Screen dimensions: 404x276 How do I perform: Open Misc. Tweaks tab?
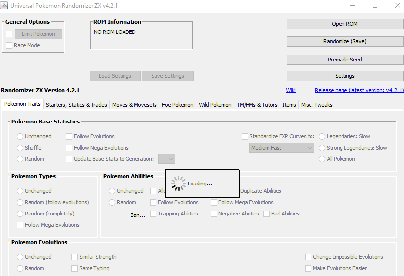coord(317,105)
